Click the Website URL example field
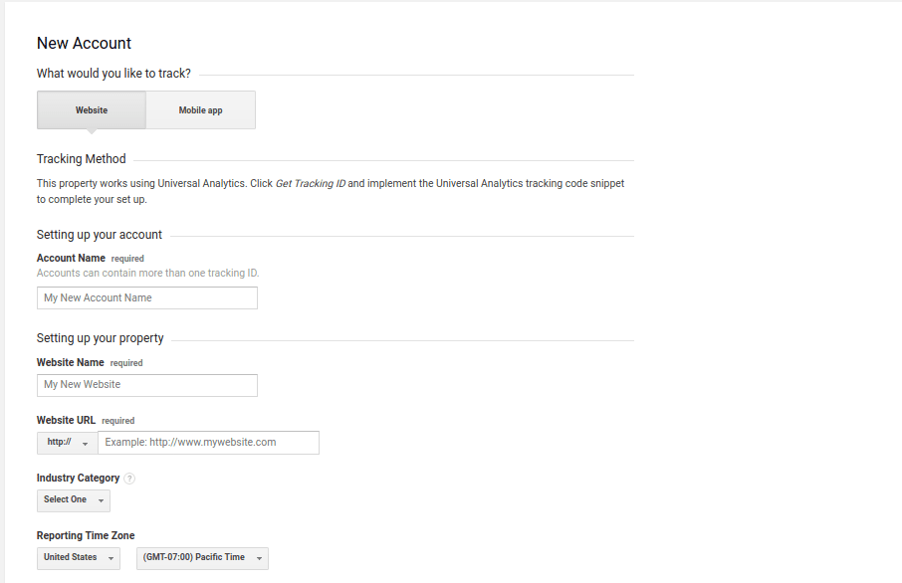The width and height of the screenshot is (902, 583). [209, 442]
